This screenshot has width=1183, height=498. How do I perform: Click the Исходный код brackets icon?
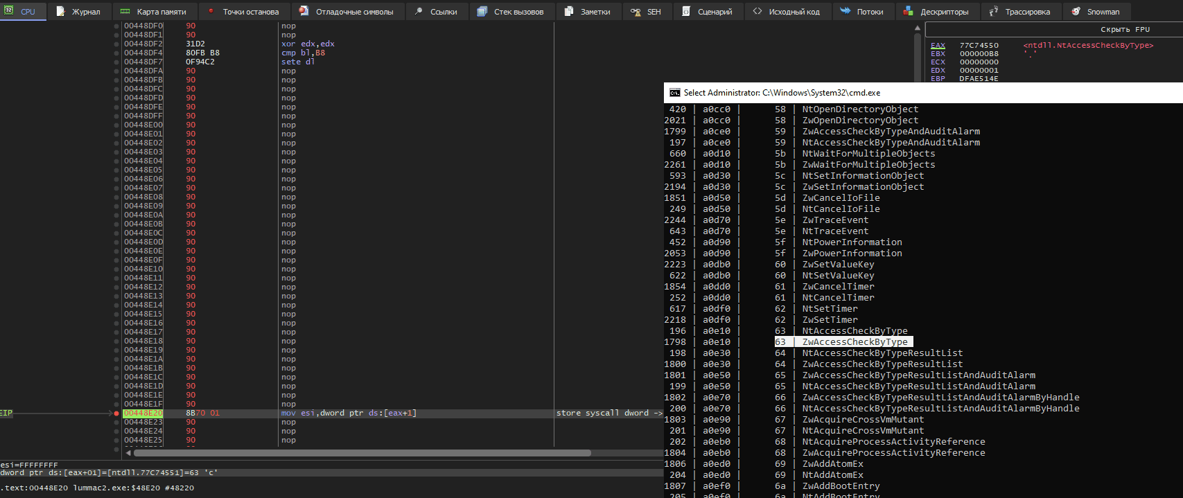(x=757, y=11)
